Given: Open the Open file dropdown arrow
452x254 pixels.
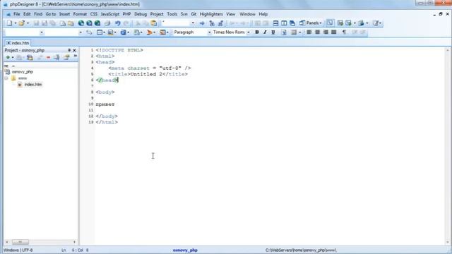Looking at the screenshot, I should [28, 23].
